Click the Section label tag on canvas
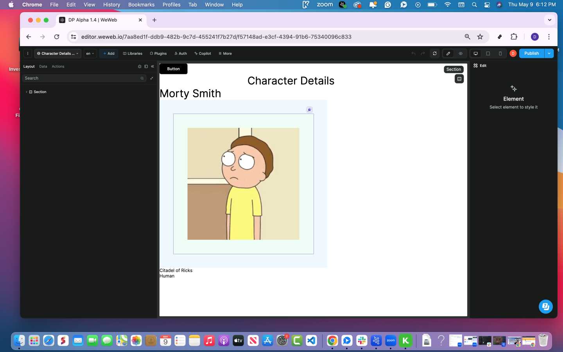Viewport: 563px width, 352px height. (x=454, y=69)
